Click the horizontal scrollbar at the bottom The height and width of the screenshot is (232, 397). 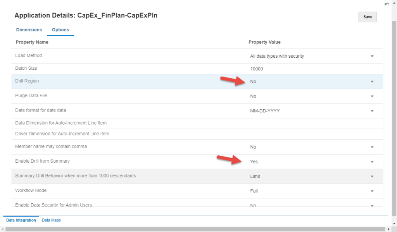(x=194, y=229)
